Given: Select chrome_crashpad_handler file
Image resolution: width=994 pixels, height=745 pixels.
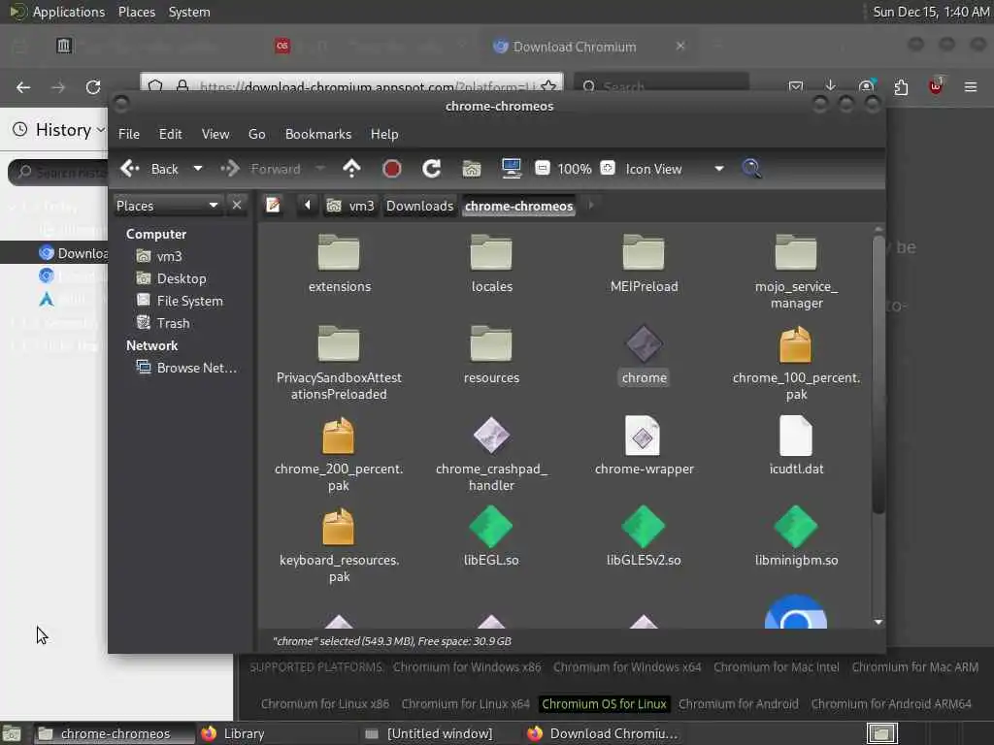Looking at the screenshot, I should tap(491, 454).
